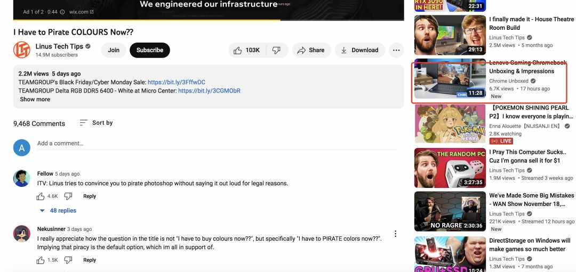Viewport: 576px width, 272px height.
Task: Click ad info icon beside 0:44
Action: [62, 12]
